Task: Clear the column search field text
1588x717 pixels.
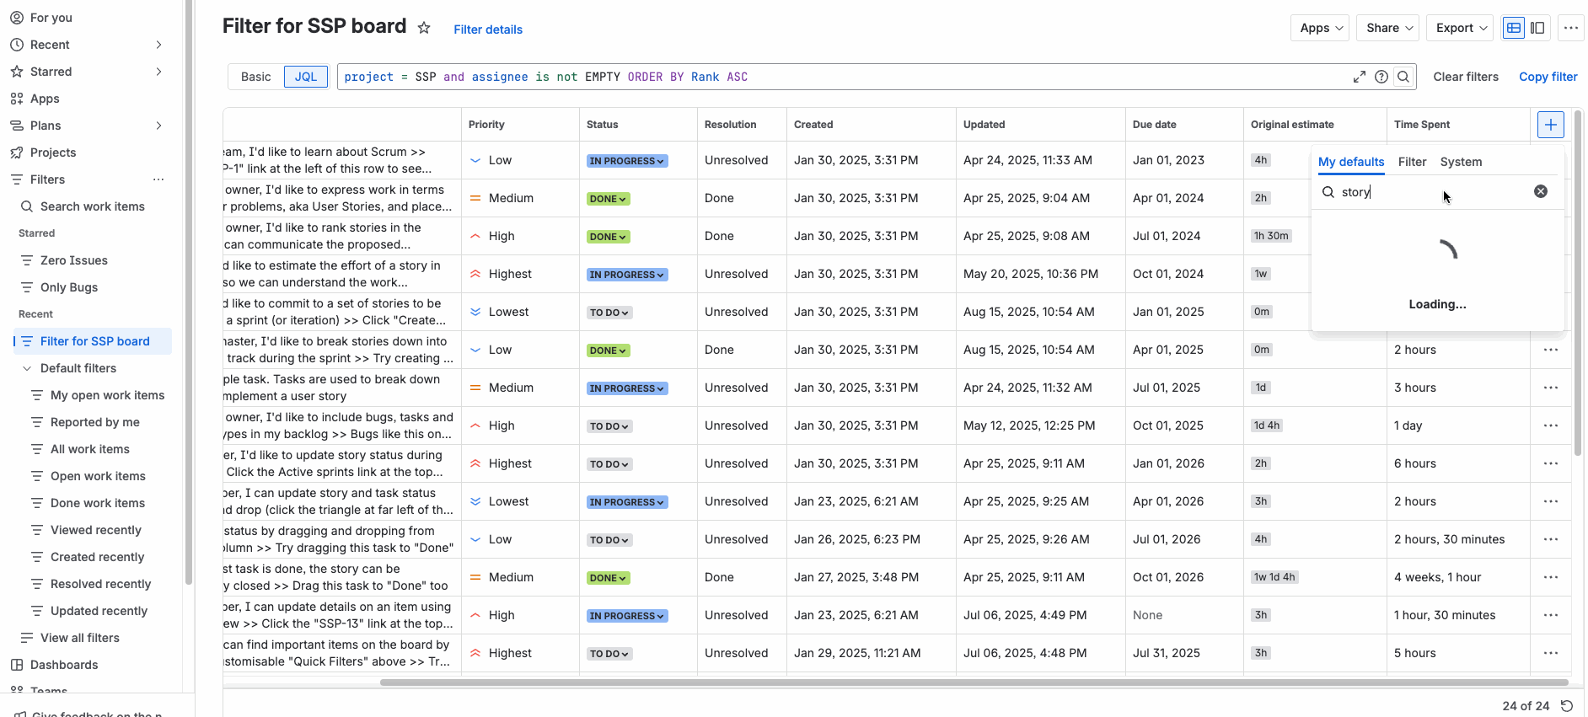Action: click(1540, 191)
